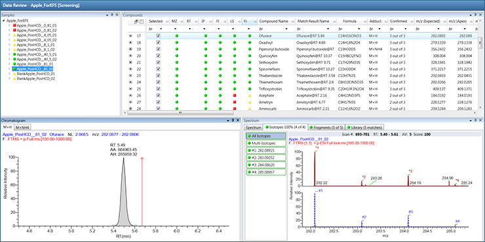Pin the Chromatogram panel

click(x=233, y=120)
